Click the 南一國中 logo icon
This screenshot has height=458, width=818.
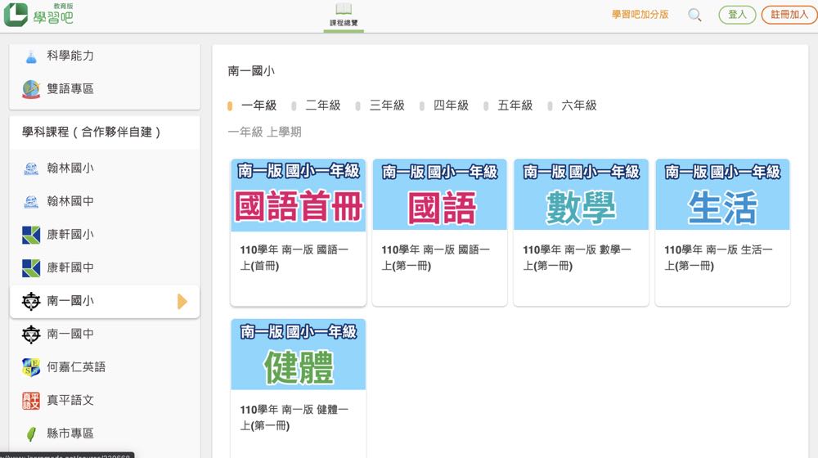[31, 335]
